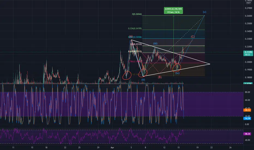Screen dimensions: 254x150
Task: Select the volume value label 1.677M
Action: (248, 83)
